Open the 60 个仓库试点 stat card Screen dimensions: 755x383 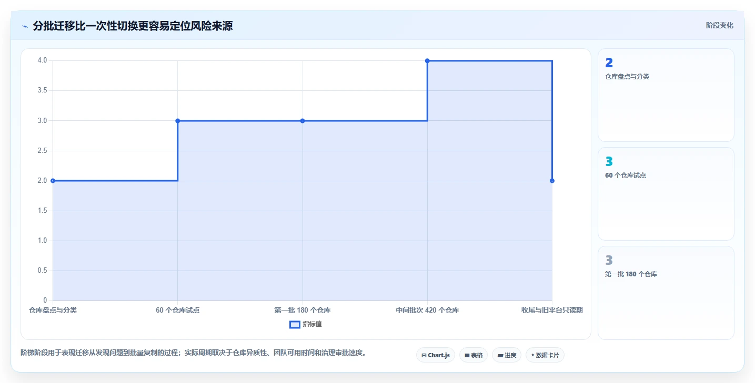tap(666, 194)
